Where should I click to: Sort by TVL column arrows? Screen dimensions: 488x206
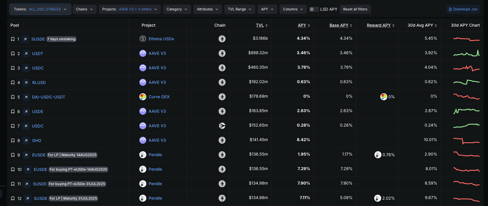tap(266, 25)
